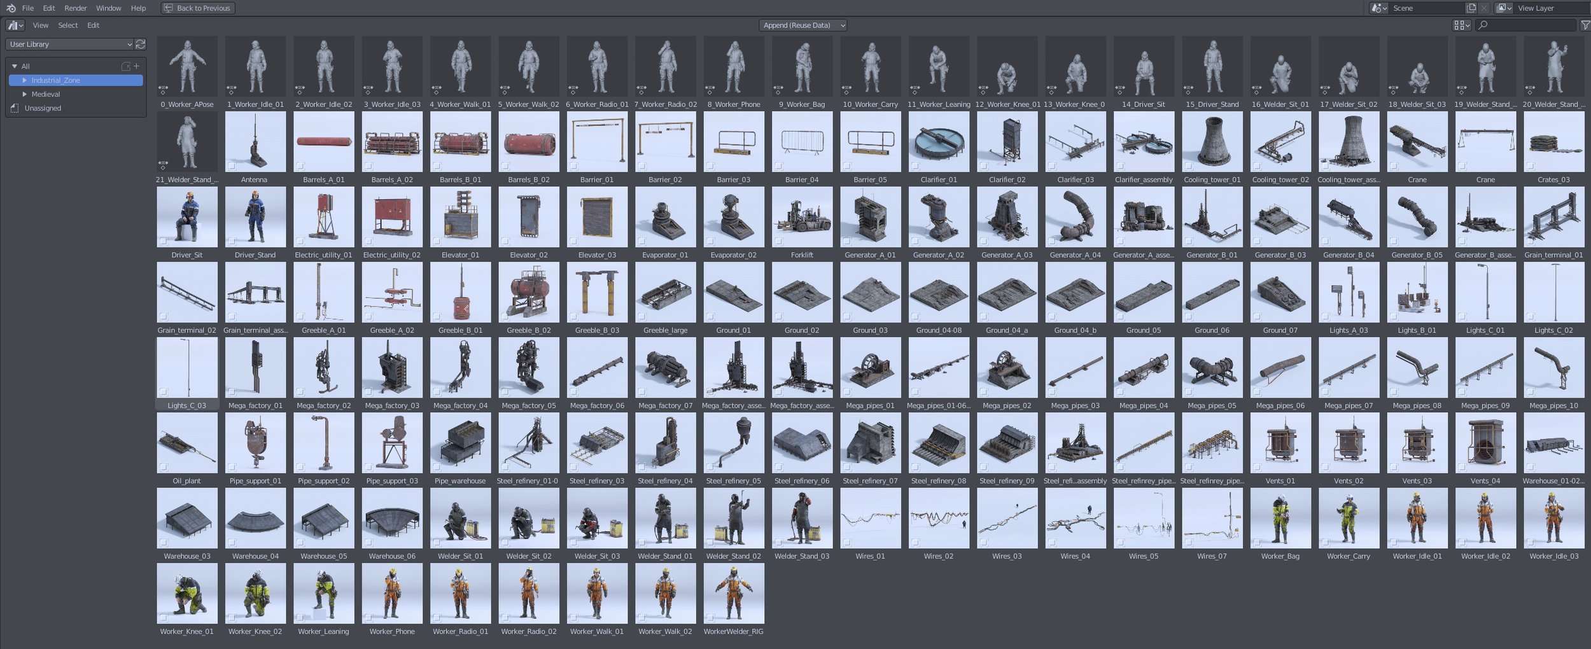The width and height of the screenshot is (1591, 649).
Task: Open the Render menu
Action: (76, 8)
